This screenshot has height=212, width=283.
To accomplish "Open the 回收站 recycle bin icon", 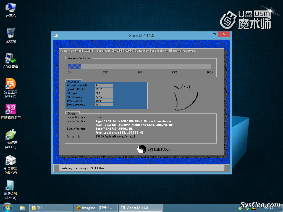I will [x=11, y=35].
